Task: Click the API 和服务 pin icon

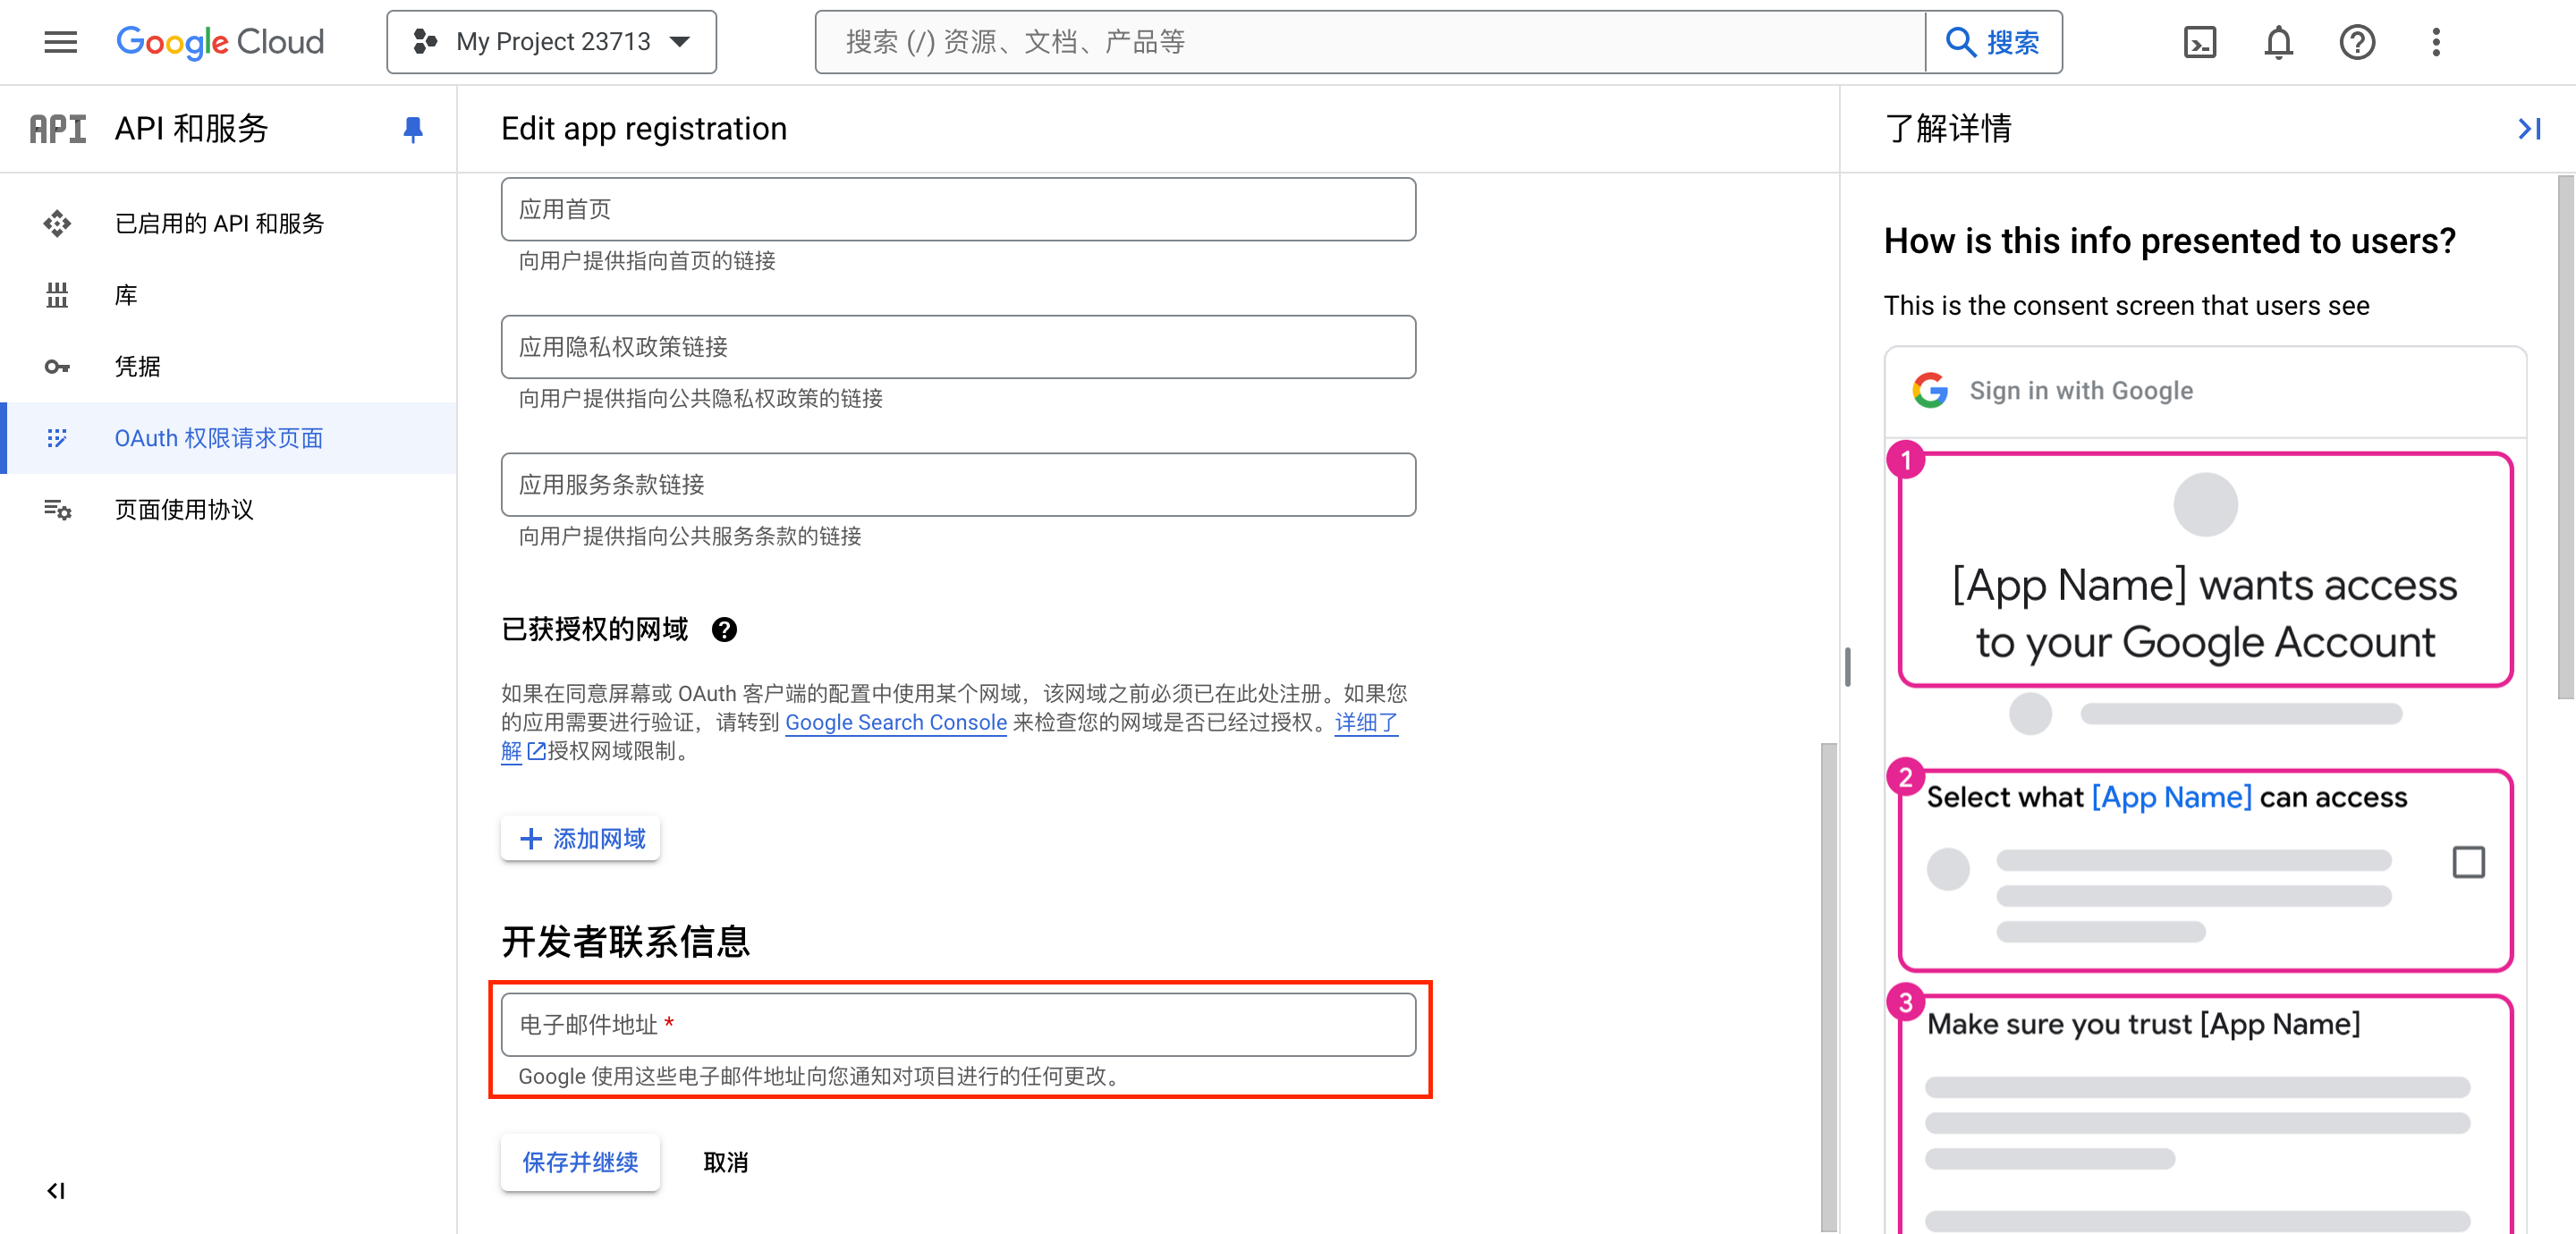Action: tap(413, 129)
